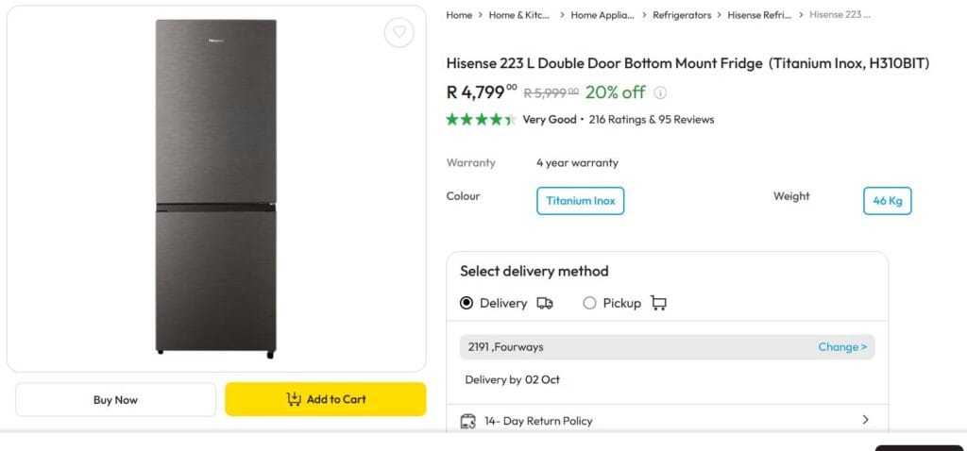Select Titanium Inox colour option

580,201
